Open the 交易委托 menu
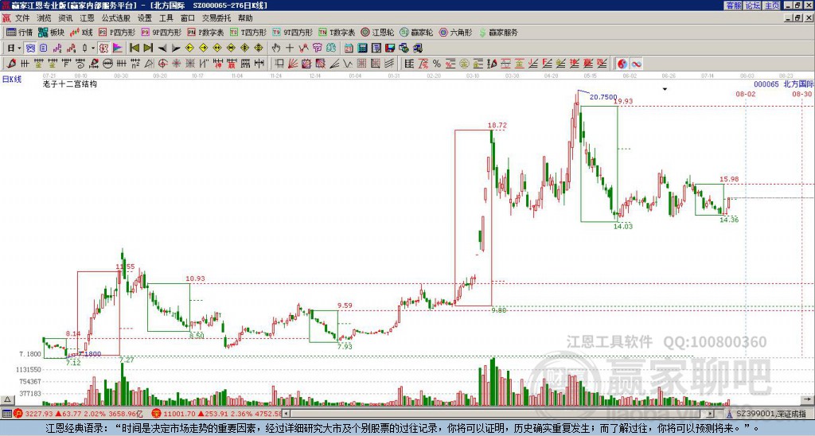 point(216,18)
